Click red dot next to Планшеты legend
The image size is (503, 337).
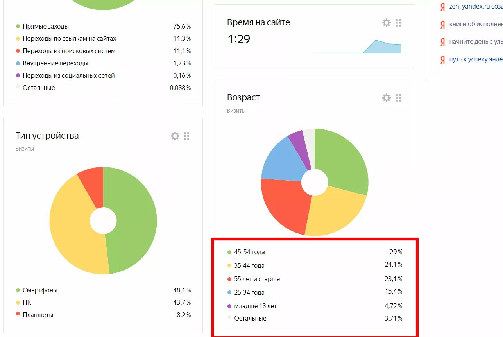(18, 314)
